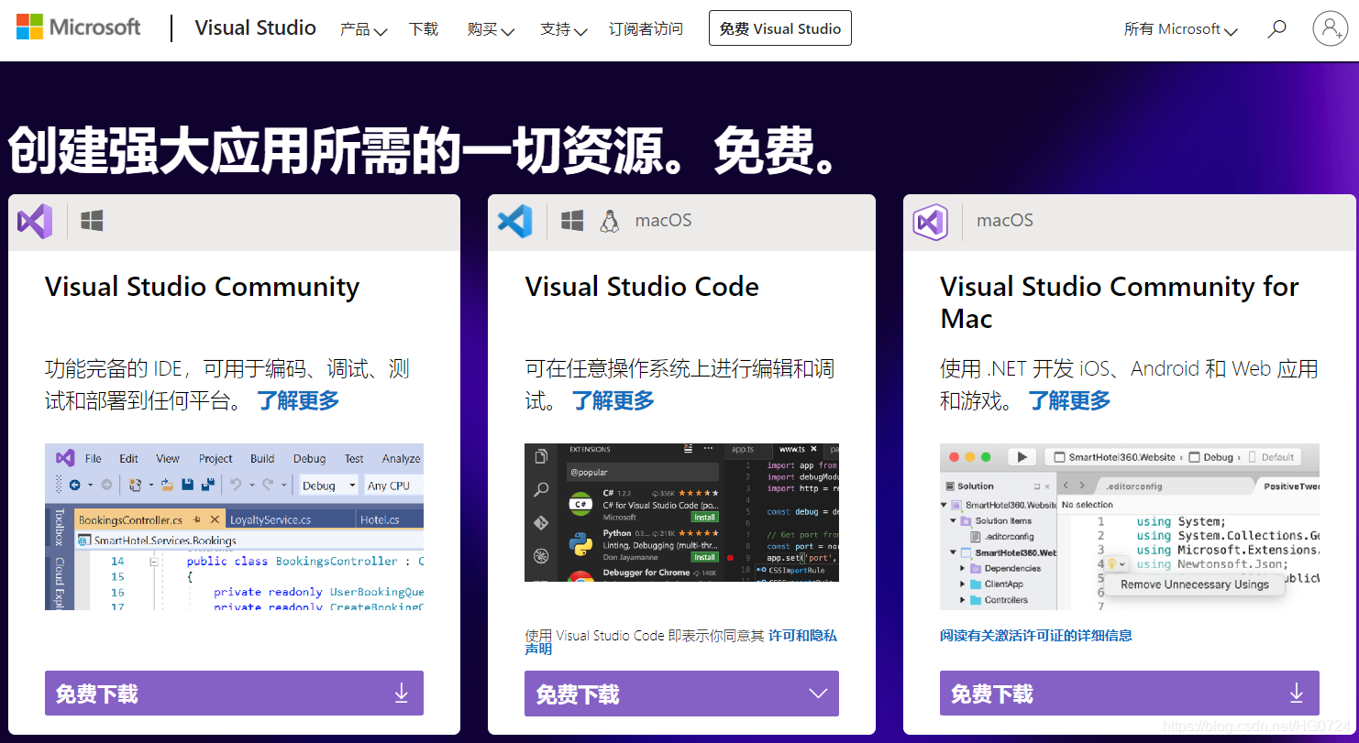The width and height of the screenshot is (1359, 743).
Task: Open the Visual Studio home link
Action: [255, 28]
